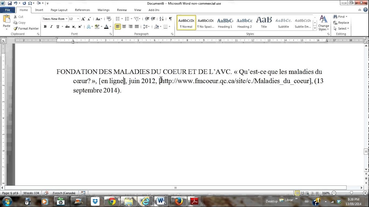369x207 pixels.
Task: Click the Zoom Out minus button
Action: (x=334, y=193)
